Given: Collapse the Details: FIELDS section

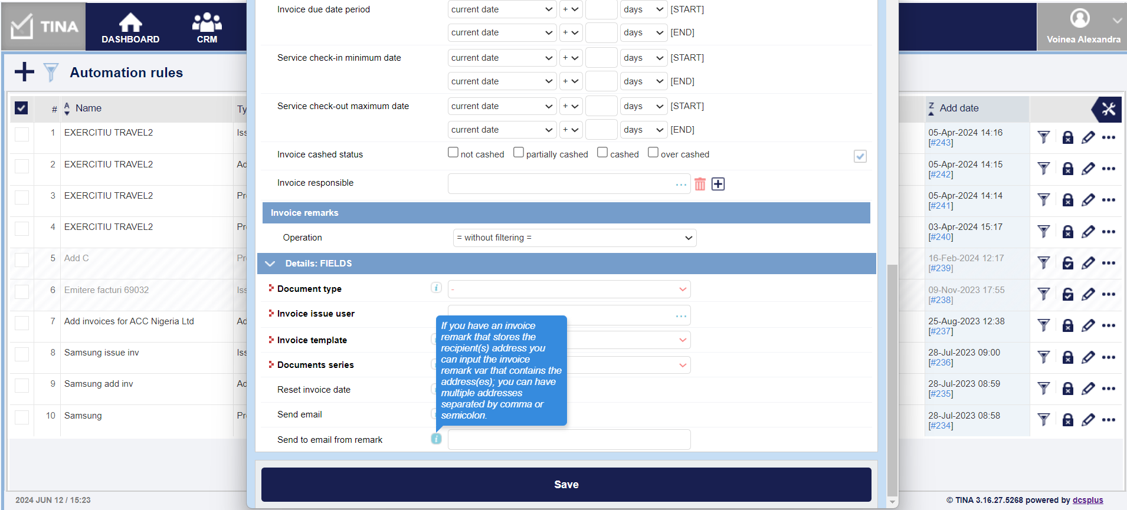Looking at the screenshot, I should [x=270, y=264].
